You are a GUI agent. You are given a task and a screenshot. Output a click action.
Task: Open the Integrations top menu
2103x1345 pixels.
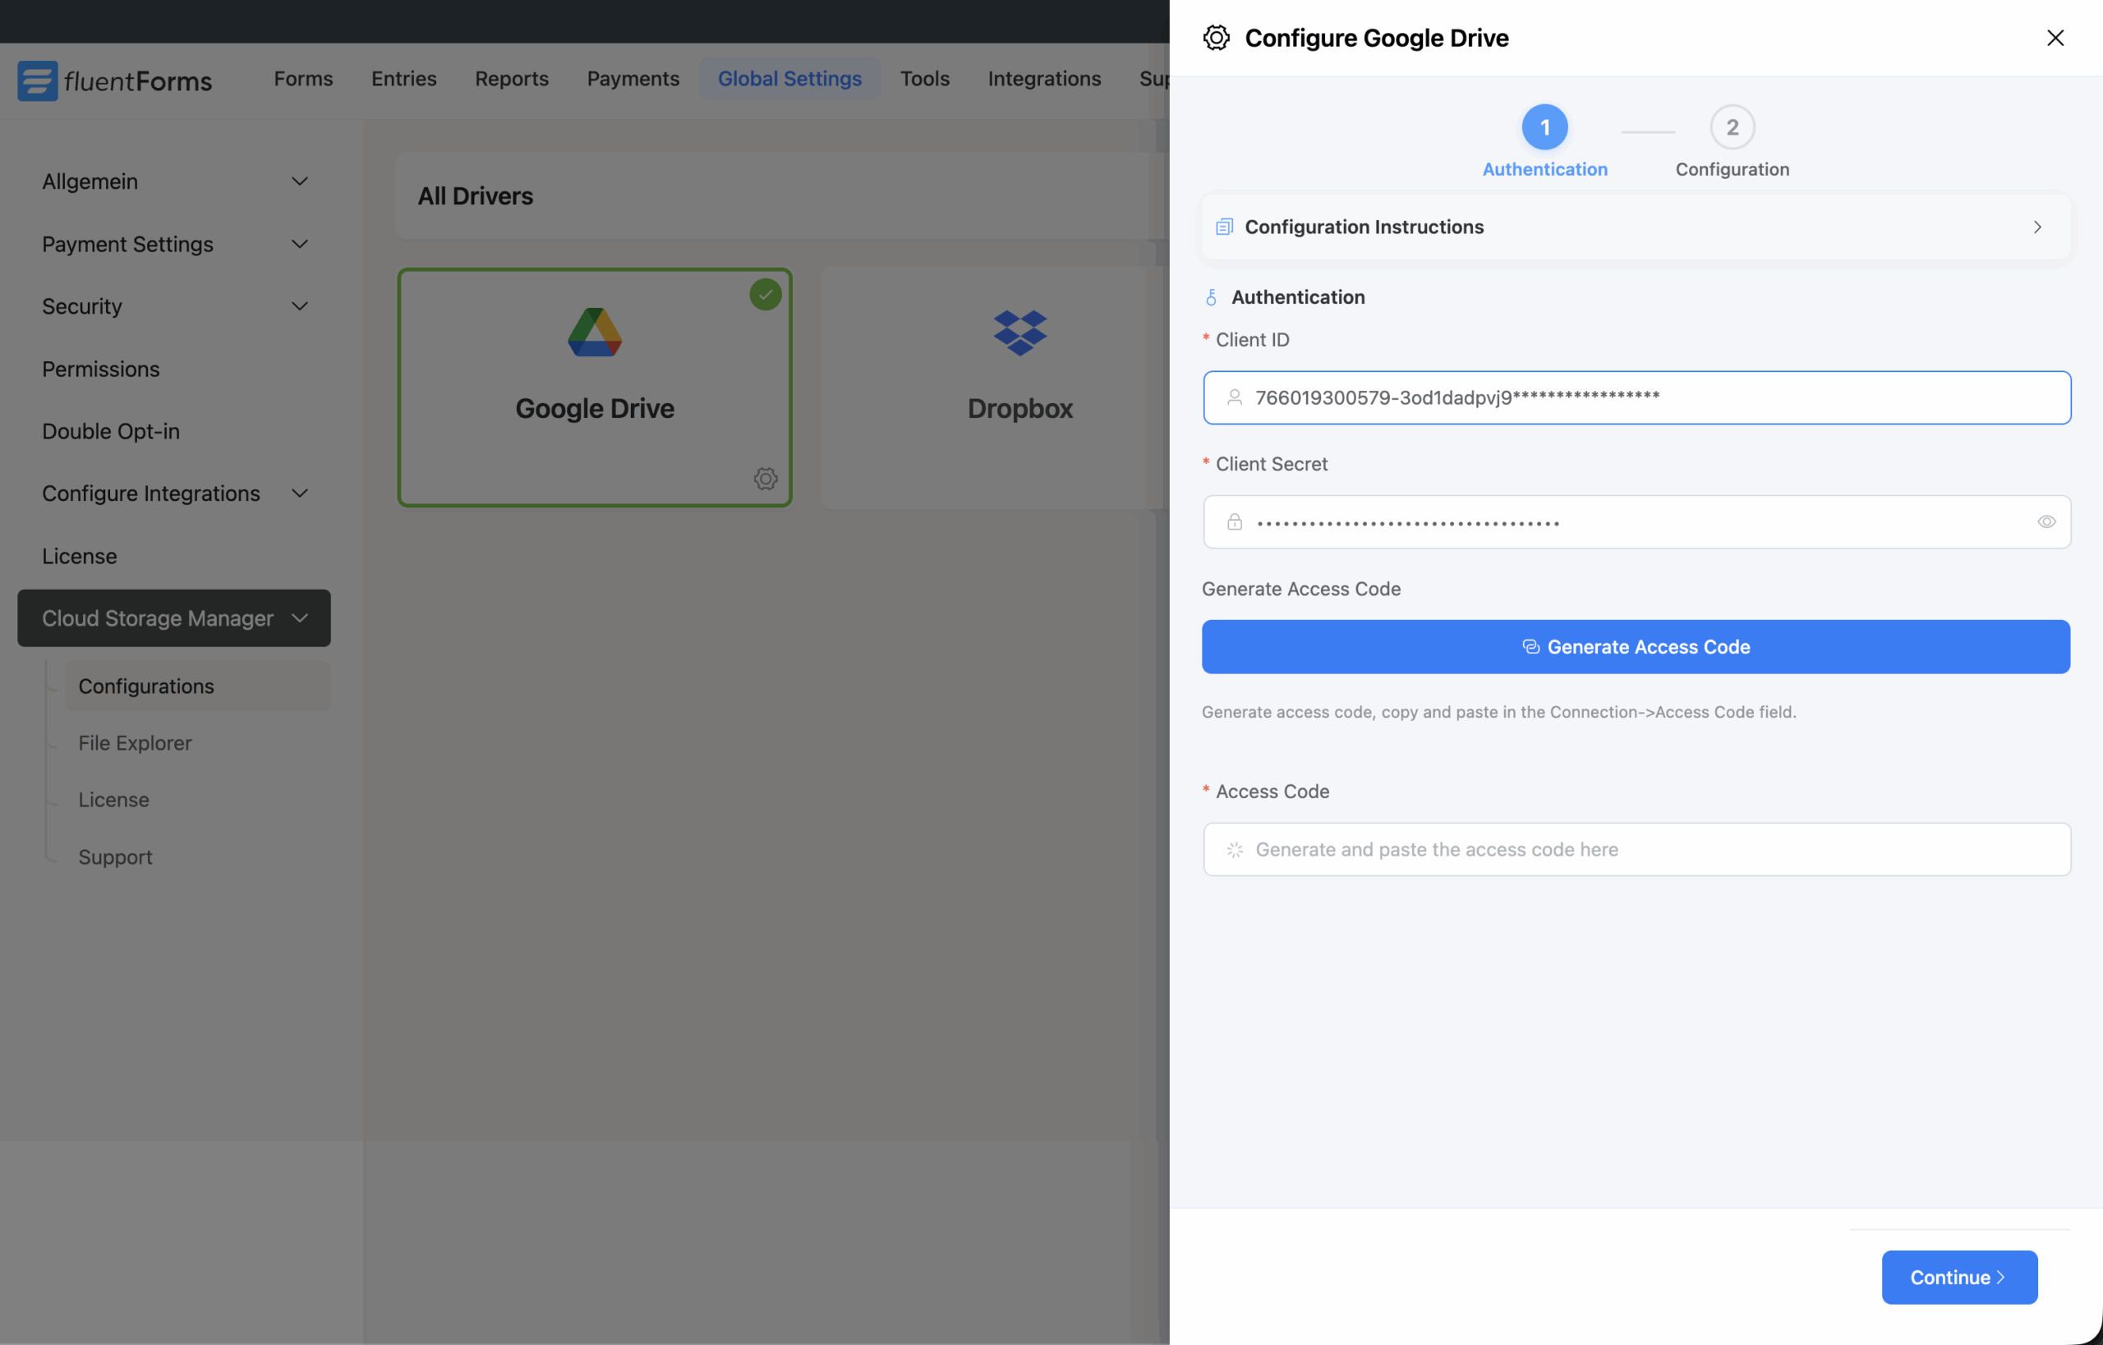(x=1043, y=79)
